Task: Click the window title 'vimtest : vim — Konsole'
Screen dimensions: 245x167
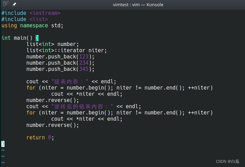Action: point(138,4)
